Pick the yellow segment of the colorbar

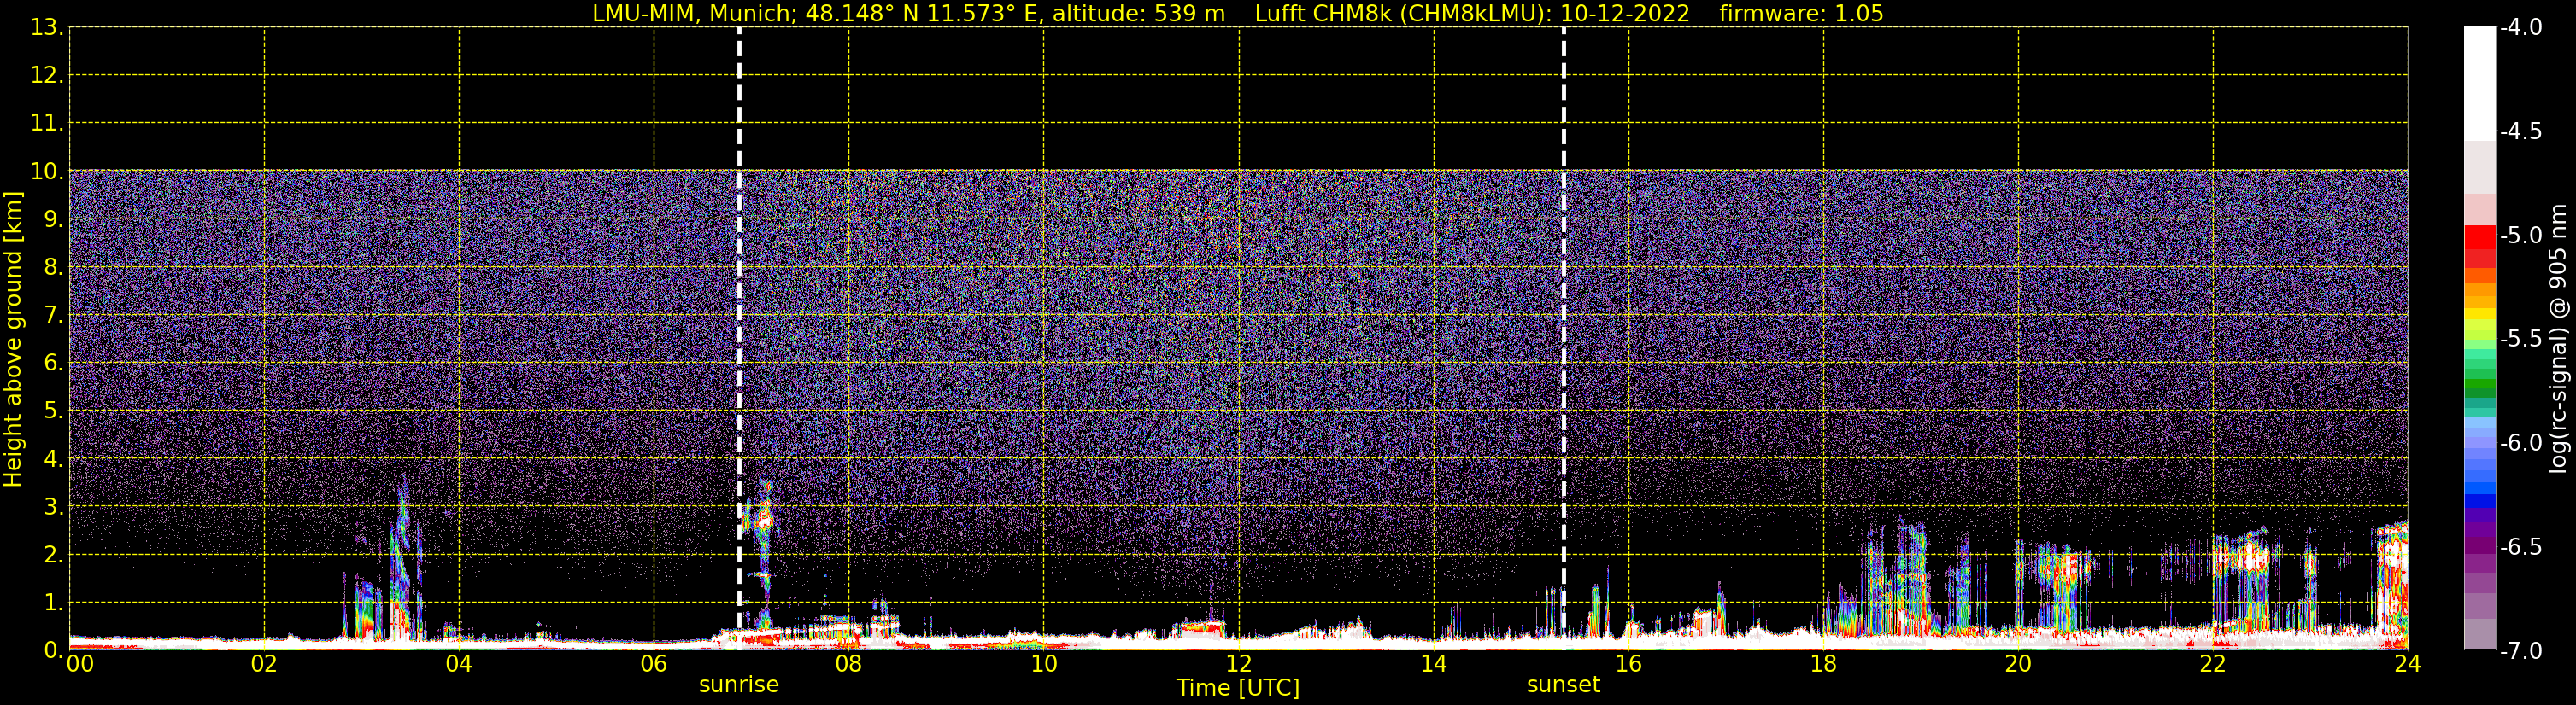(x=2479, y=313)
